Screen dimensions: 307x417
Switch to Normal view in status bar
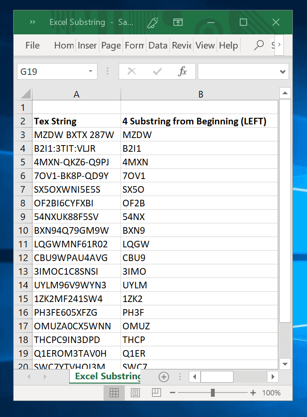point(114,392)
